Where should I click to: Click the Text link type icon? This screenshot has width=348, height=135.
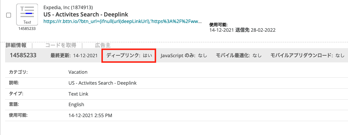27,15
